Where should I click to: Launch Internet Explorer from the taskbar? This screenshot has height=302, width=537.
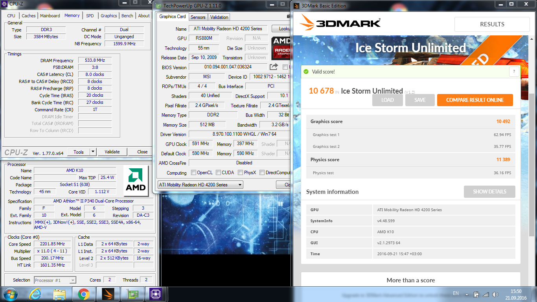(x=35, y=294)
